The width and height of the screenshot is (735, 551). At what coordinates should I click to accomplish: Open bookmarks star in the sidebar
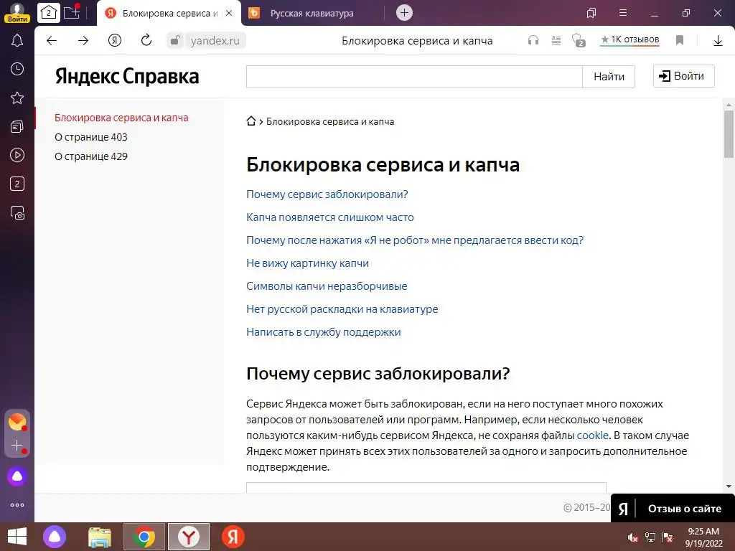(17, 98)
